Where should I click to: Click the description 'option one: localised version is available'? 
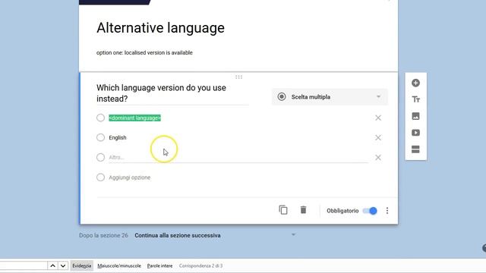144,52
